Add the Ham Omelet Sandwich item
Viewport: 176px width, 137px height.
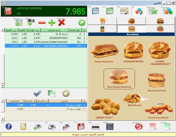click(x=119, y=79)
